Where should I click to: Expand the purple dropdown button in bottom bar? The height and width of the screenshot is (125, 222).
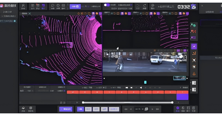[x=66, y=109]
